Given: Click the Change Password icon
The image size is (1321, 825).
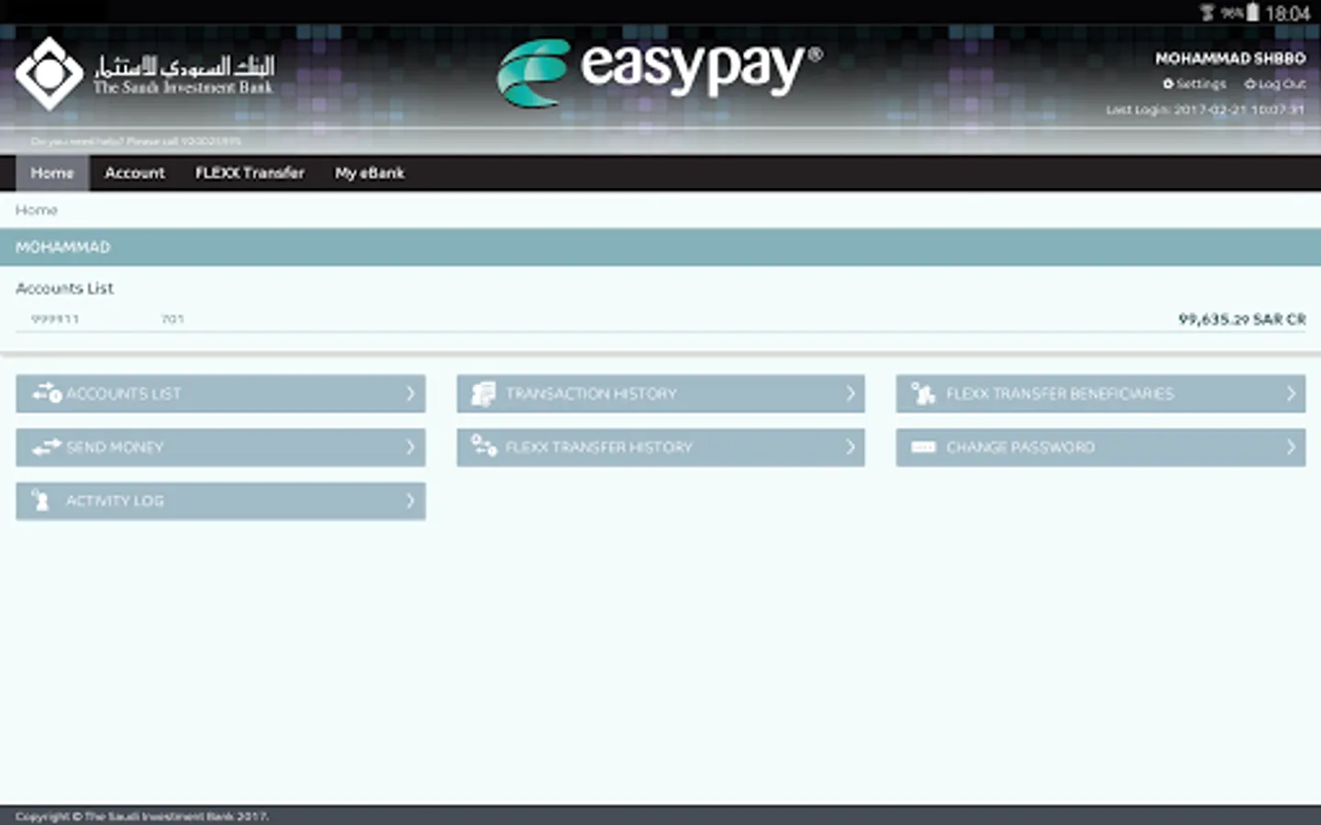Looking at the screenshot, I should pyautogui.click(x=923, y=447).
